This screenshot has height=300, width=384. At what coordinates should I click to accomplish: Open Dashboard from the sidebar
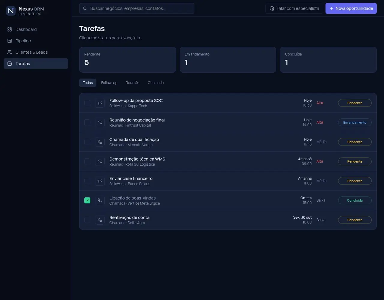[x=36, y=29]
